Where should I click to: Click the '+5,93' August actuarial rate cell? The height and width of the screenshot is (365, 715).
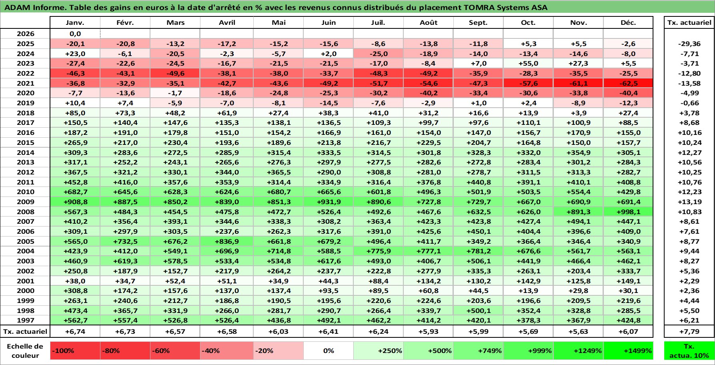coord(429,331)
